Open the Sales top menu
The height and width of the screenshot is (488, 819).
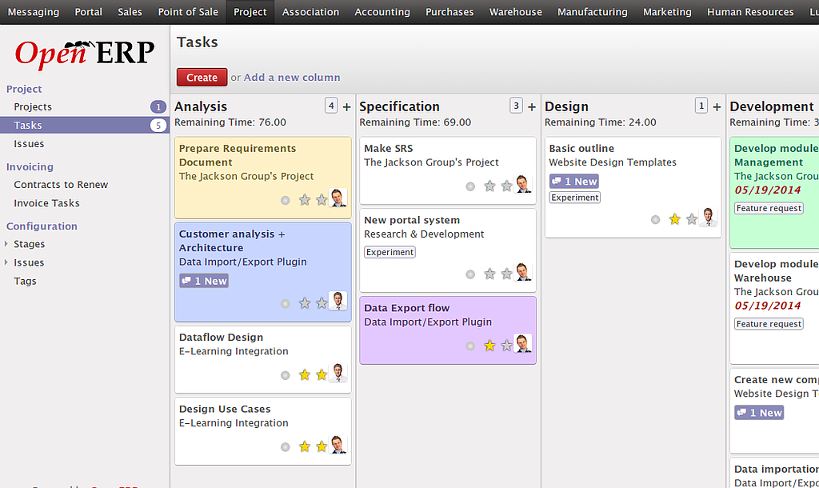[130, 12]
